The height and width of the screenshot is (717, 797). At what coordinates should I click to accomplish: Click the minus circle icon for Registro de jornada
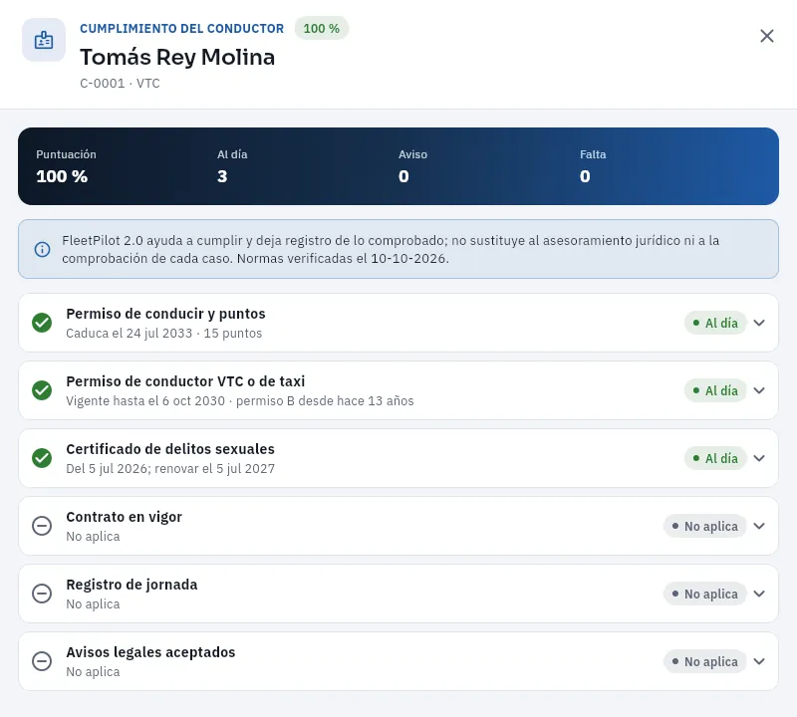pos(42,593)
